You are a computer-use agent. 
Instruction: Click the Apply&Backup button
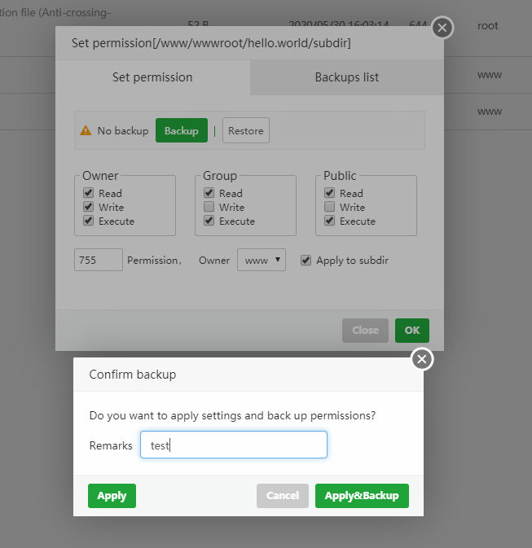pyautogui.click(x=362, y=496)
